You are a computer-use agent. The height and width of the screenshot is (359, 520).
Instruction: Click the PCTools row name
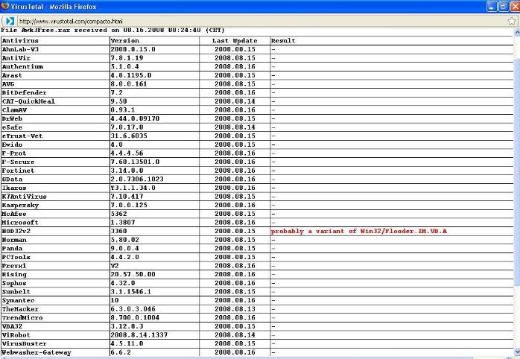16,257
